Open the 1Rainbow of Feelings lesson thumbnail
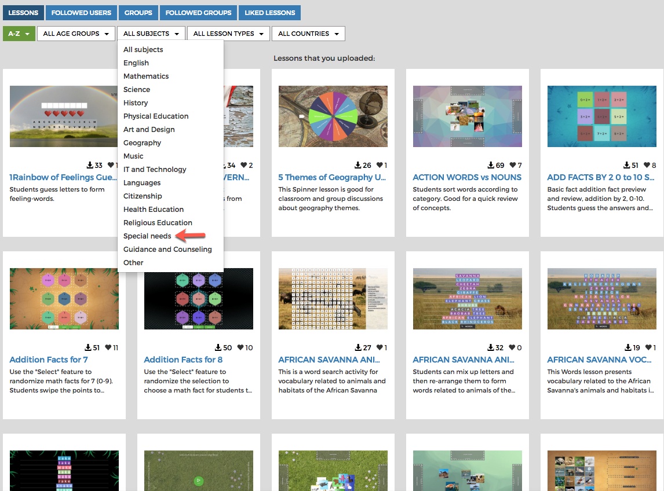This screenshot has height=491, width=664. click(x=64, y=116)
